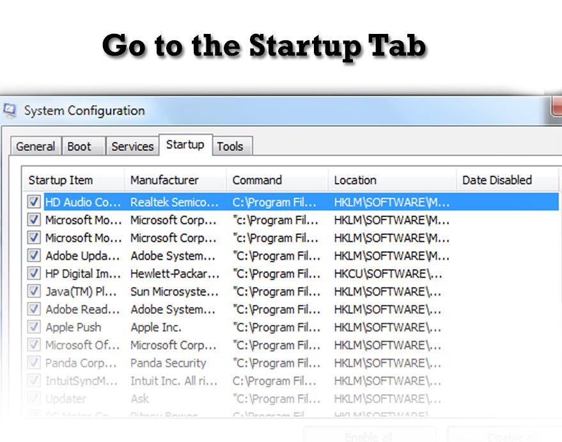Uncheck the HP Digital Imaging item
This screenshot has width=562, height=442.
33,273
